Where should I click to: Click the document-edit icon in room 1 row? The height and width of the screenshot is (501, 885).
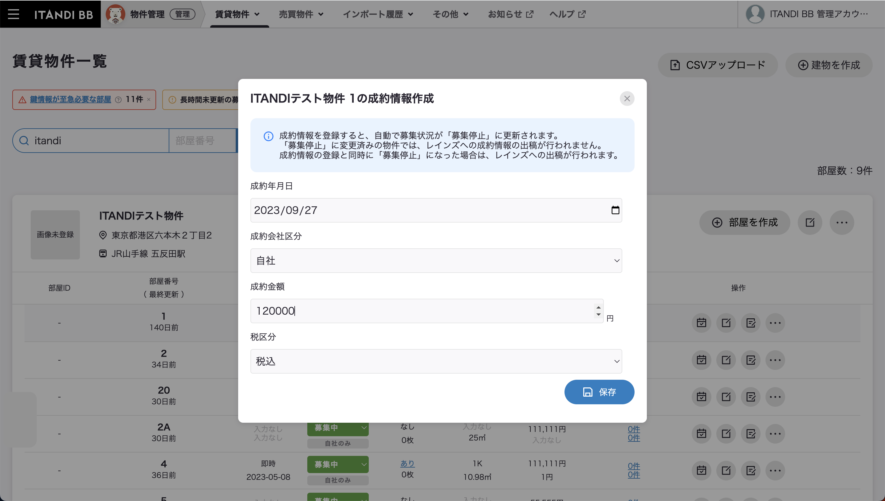pos(751,323)
